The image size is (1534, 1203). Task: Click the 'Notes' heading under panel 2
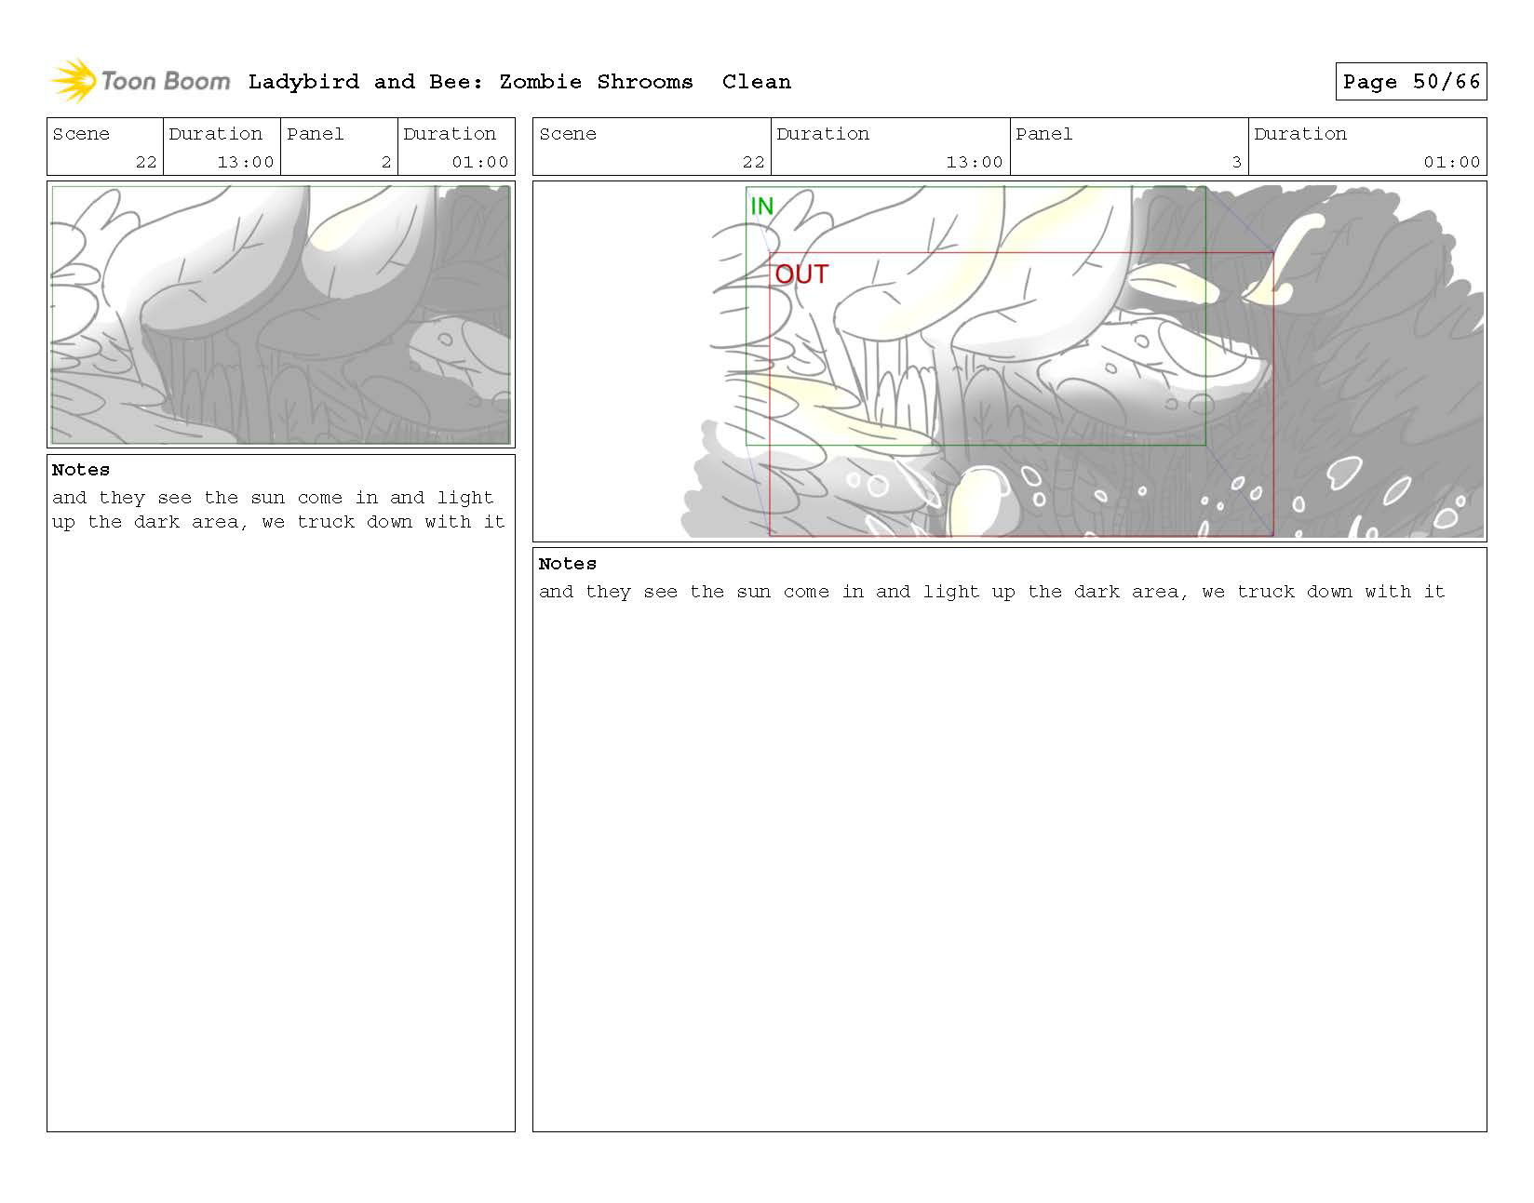(81, 470)
